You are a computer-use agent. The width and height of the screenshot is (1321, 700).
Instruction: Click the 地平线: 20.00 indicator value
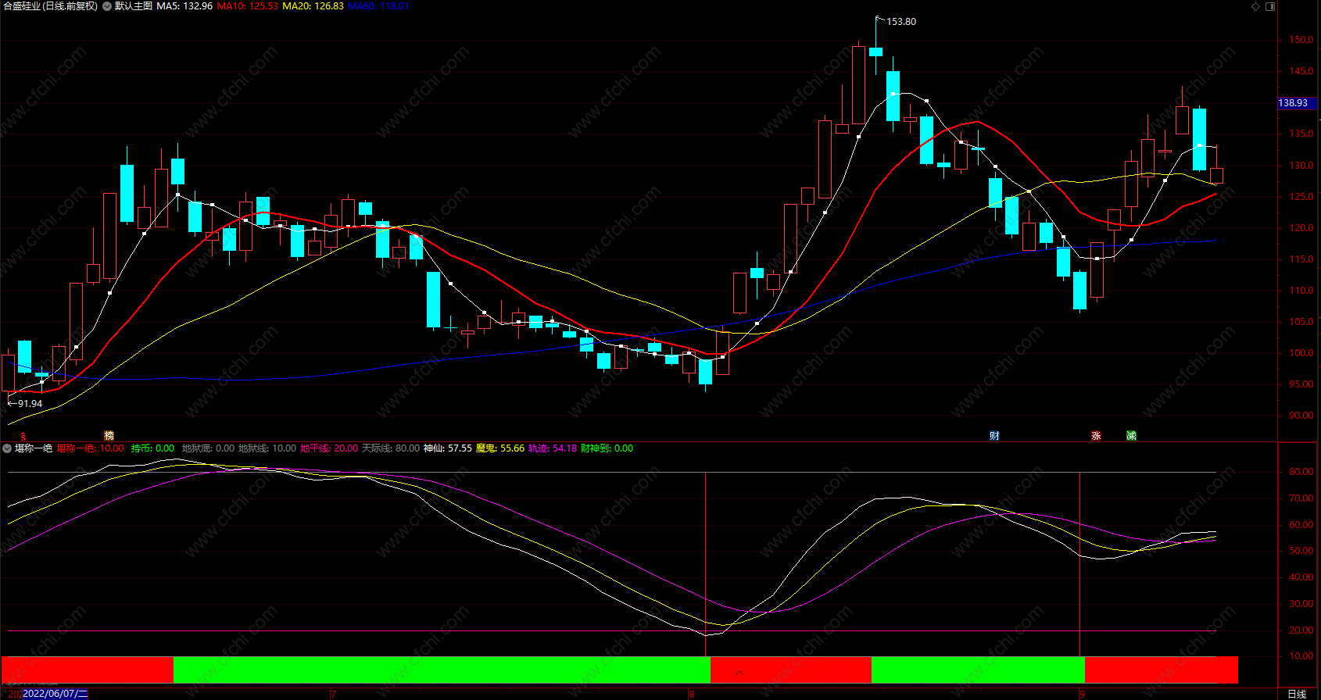click(329, 448)
